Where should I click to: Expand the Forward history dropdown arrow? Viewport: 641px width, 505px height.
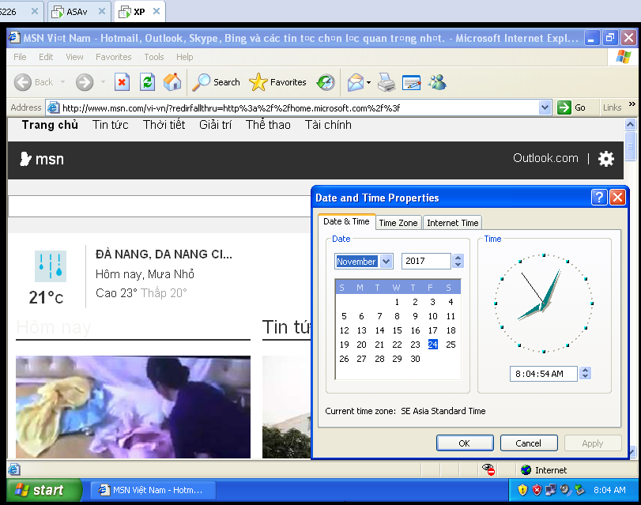coord(103,82)
